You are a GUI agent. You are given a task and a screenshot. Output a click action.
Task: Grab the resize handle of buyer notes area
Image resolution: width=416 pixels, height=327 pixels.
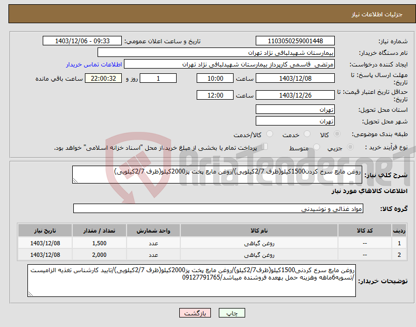[x=31, y=294]
